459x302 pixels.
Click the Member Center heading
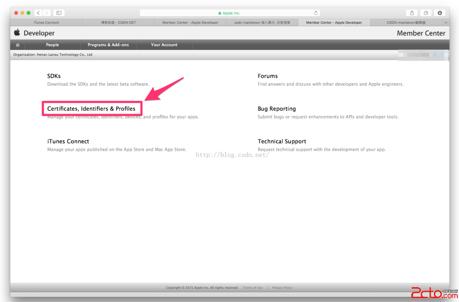coord(421,33)
